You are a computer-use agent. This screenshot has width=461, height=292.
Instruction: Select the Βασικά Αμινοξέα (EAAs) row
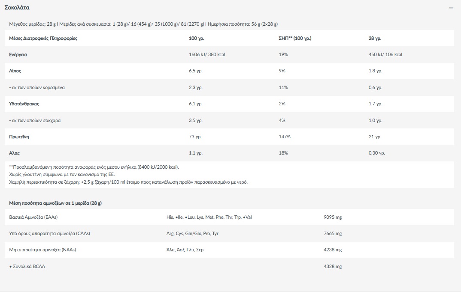(x=33, y=218)
